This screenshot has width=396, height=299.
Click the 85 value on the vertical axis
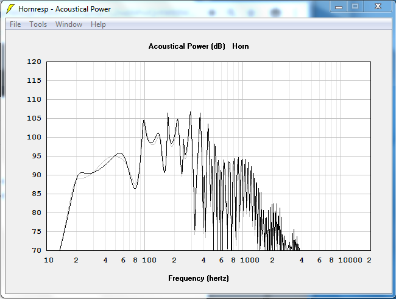[37, 194]
